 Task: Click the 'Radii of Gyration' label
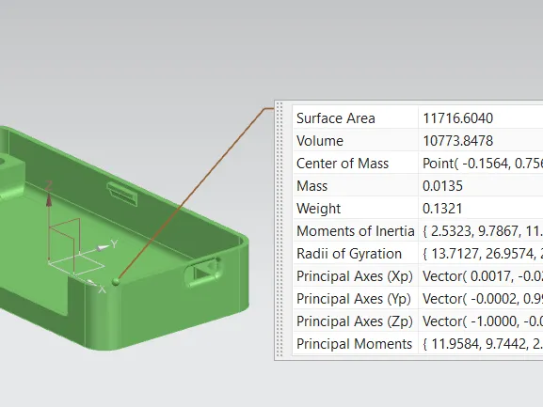click(349, 254)
